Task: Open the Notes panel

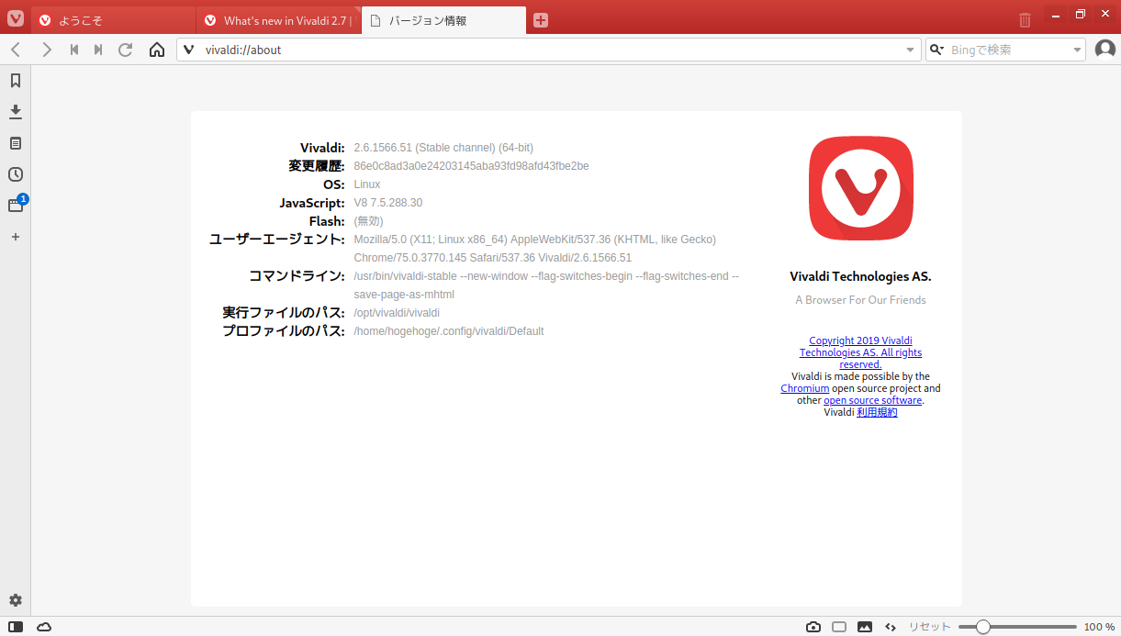Action: coord(16,143)
